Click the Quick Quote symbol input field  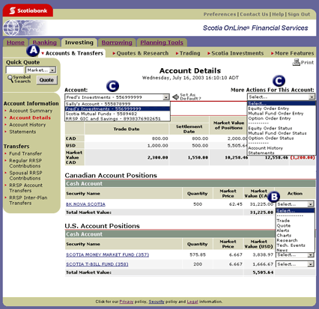tap(14, 70)
